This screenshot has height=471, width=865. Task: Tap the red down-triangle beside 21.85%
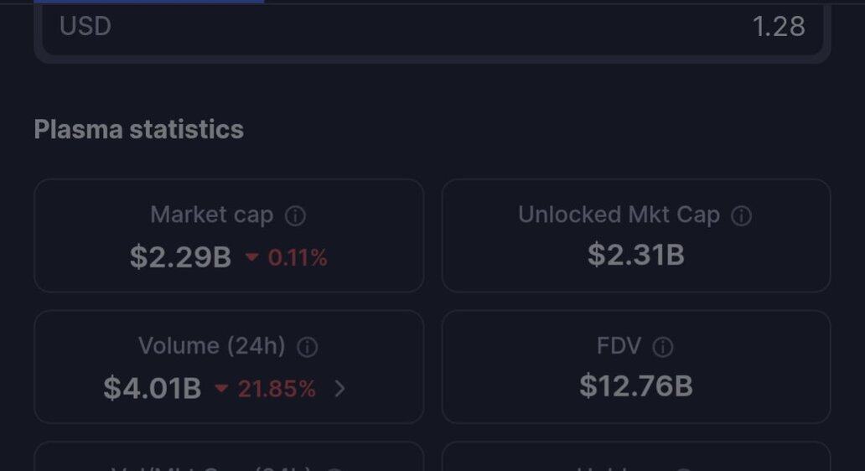click(x=221, y=388)
